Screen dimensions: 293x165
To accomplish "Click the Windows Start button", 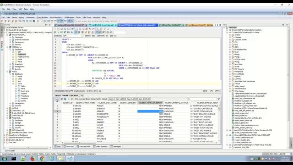I will pyautogui.click(x=4, y=159).
